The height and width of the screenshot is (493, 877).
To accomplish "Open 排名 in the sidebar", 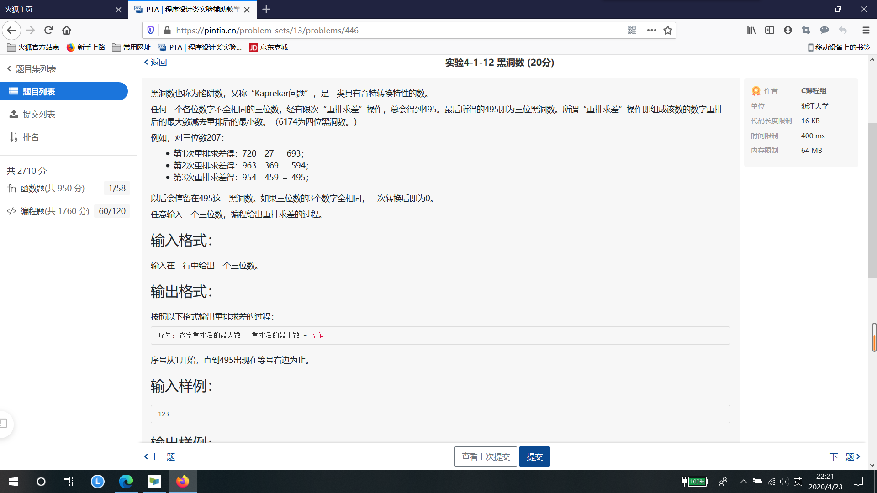I will coord(31,137).
